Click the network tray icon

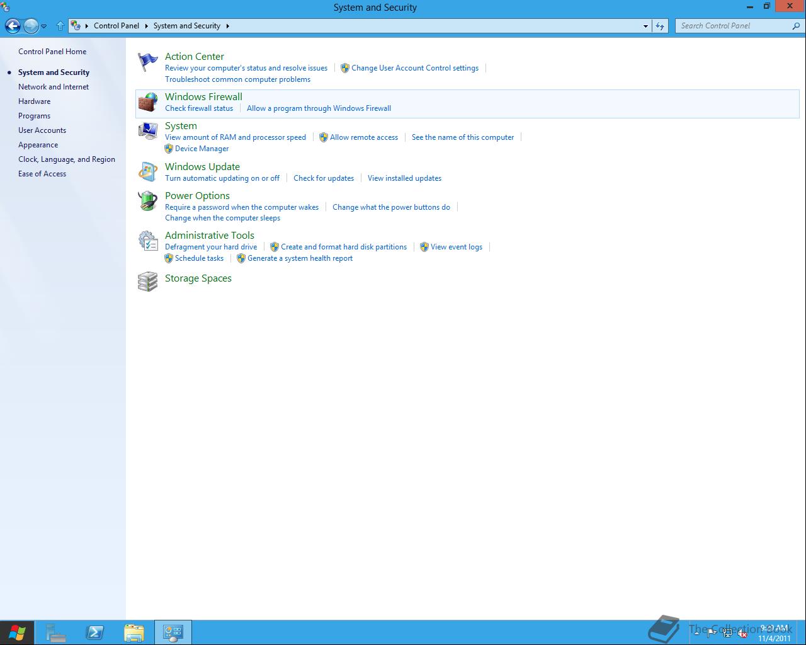coord(727,633)
